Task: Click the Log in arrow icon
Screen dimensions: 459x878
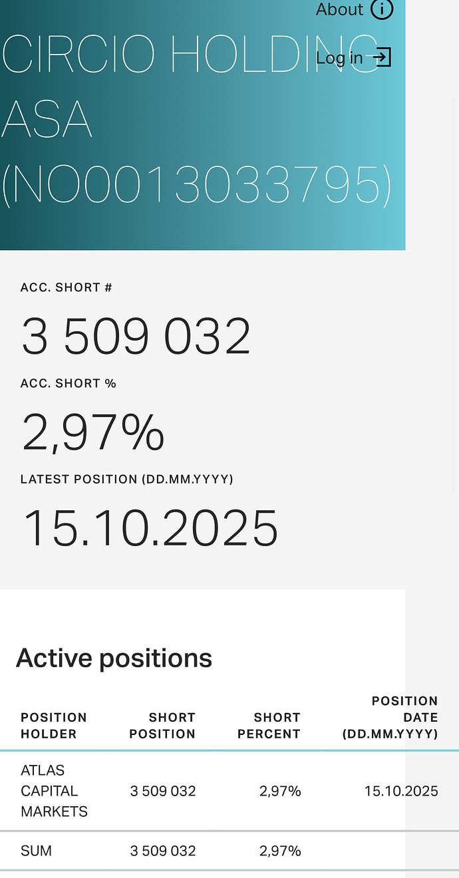Action: 382,57
